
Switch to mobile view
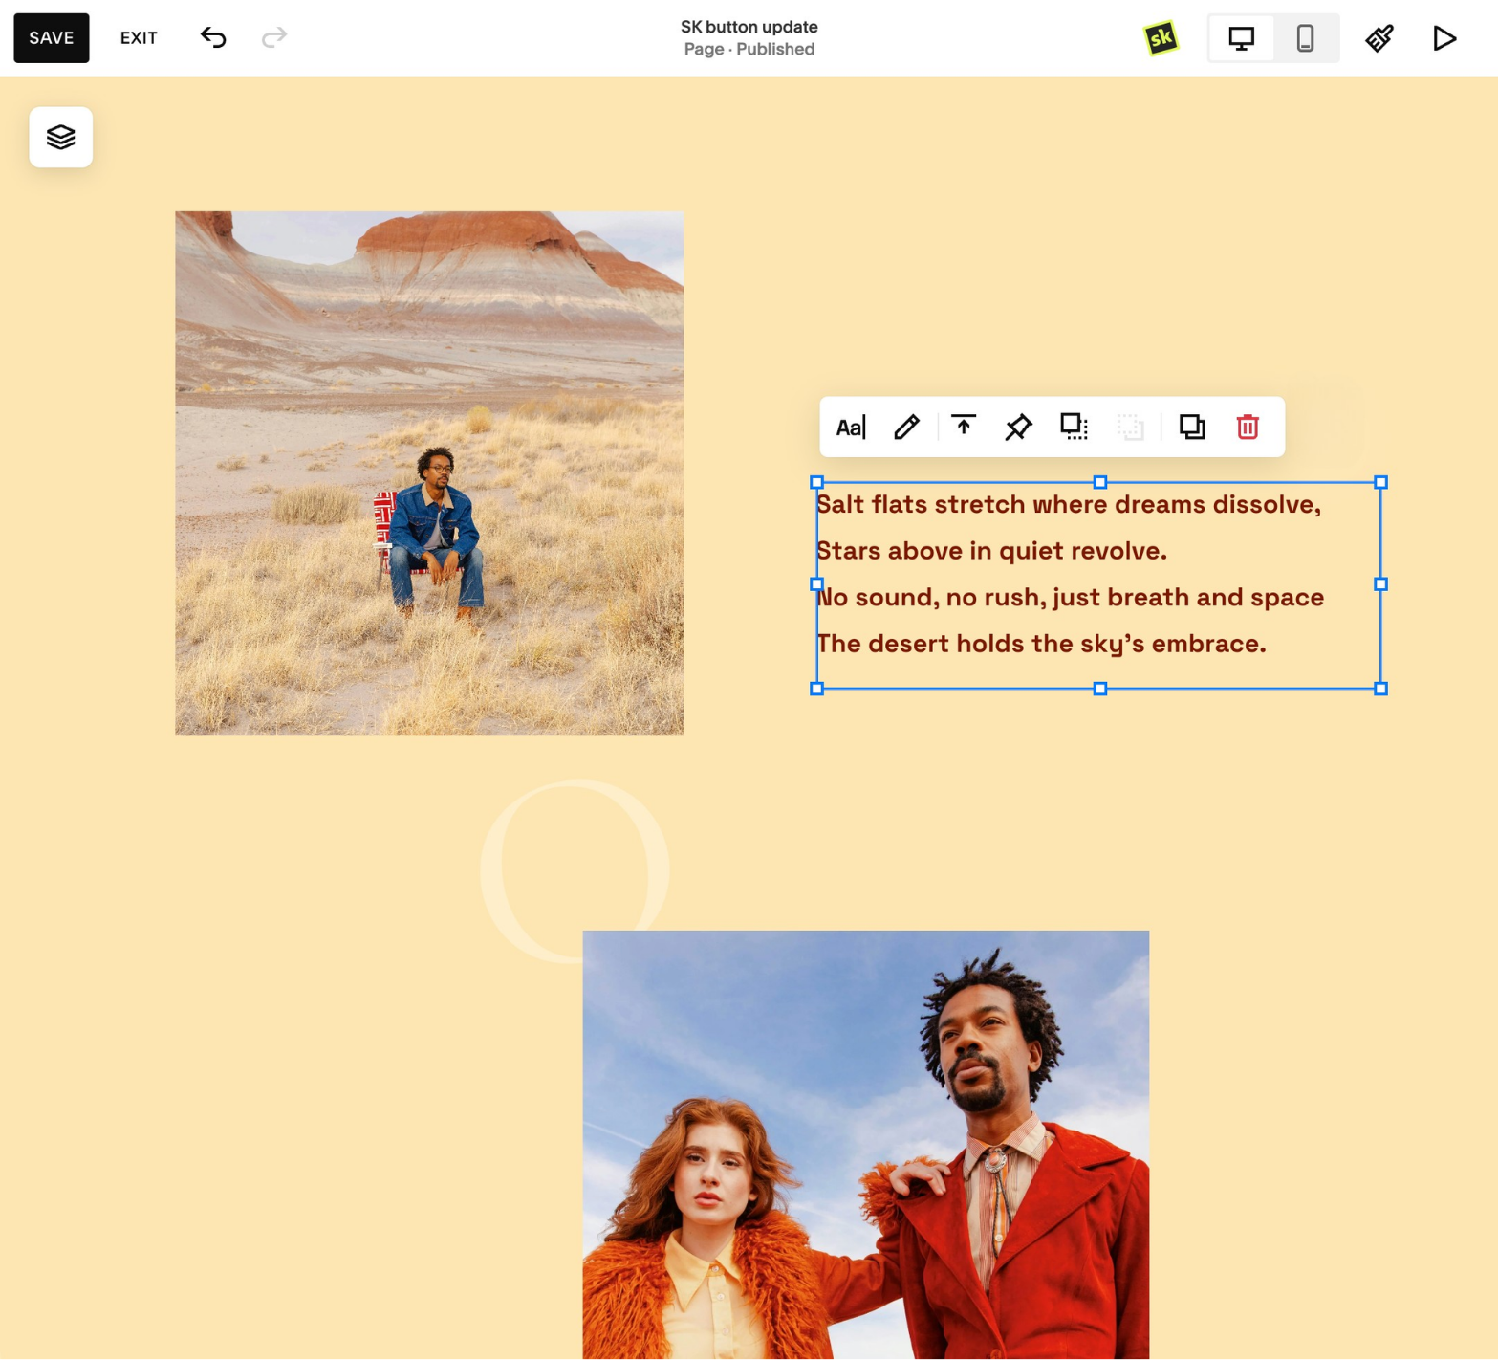pos(1305,38)
